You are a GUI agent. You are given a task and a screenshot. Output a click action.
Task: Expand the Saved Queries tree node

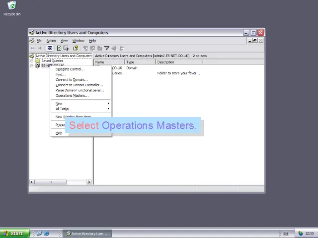tap(32, 60)
